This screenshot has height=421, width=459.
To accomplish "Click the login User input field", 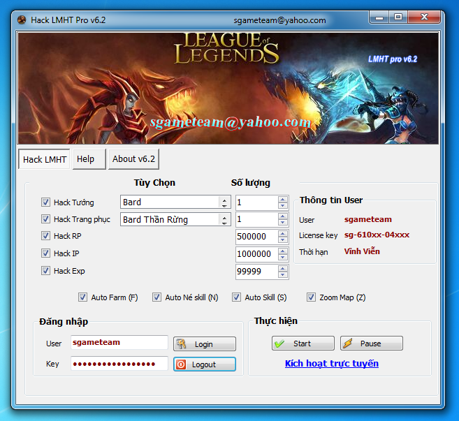I will click(x=119, y=342).
